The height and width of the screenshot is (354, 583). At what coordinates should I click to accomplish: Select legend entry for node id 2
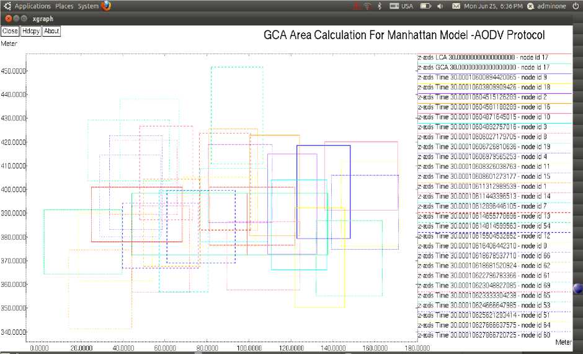(483, 97)
